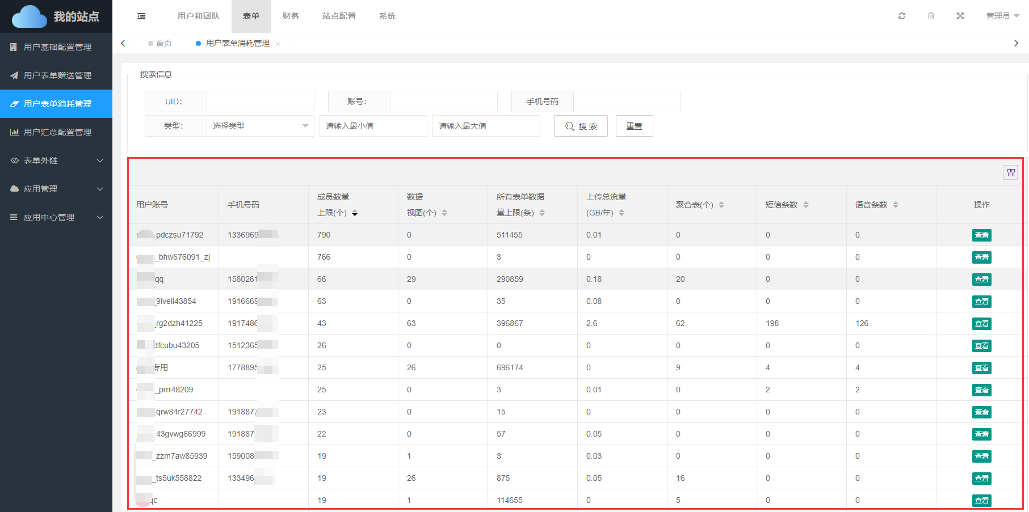Toggle fullscreen with the expand icon
Image resolution: width=1029 pixels, height=512 pixels.
(x=960, y=16)
